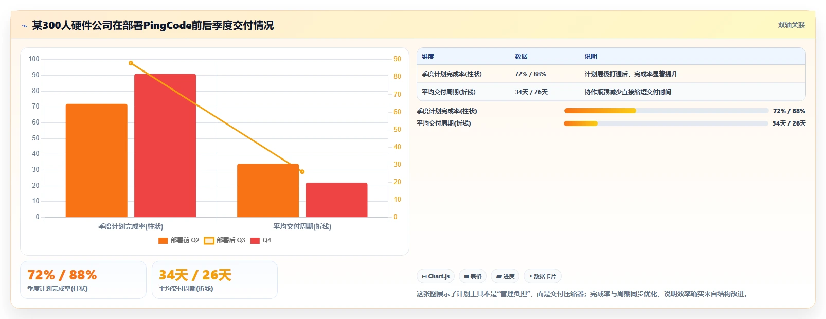Toggle the Q4 legend swatch
Viewport: 826px width, 319px height.
[255, 241]
